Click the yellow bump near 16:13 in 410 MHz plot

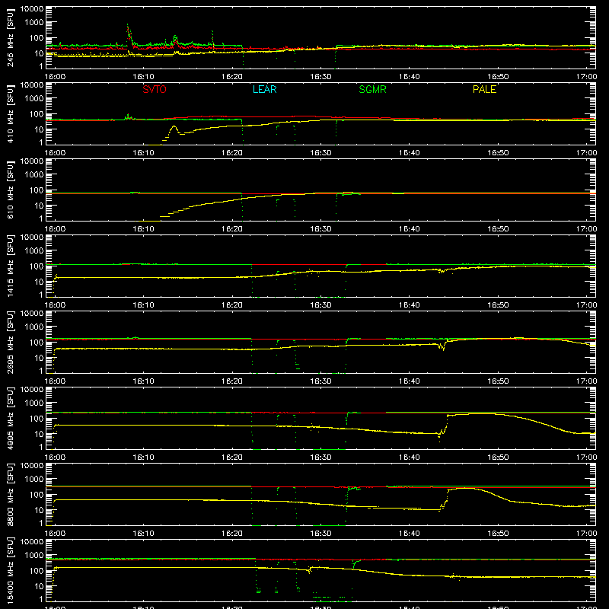tap(174, 129)
